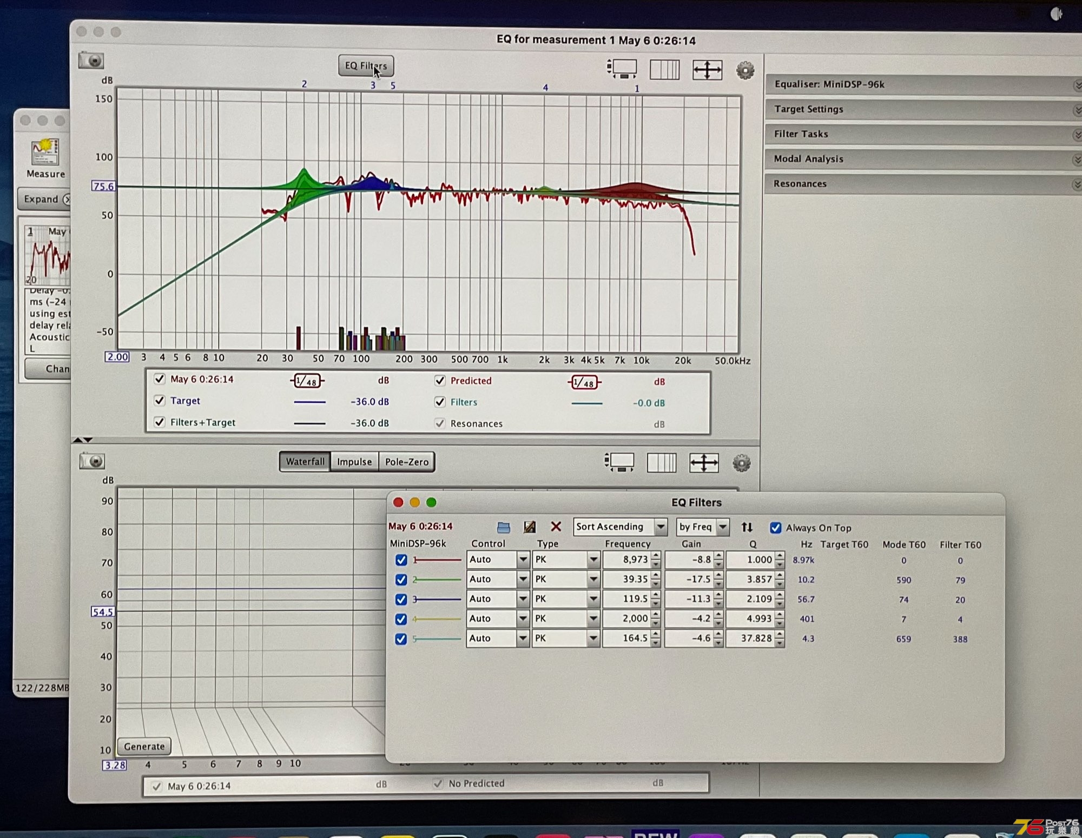Disable filter 2 checkbox at 39.35 Hz
This screenshot has width=1082, height=838.
[401, 580]
